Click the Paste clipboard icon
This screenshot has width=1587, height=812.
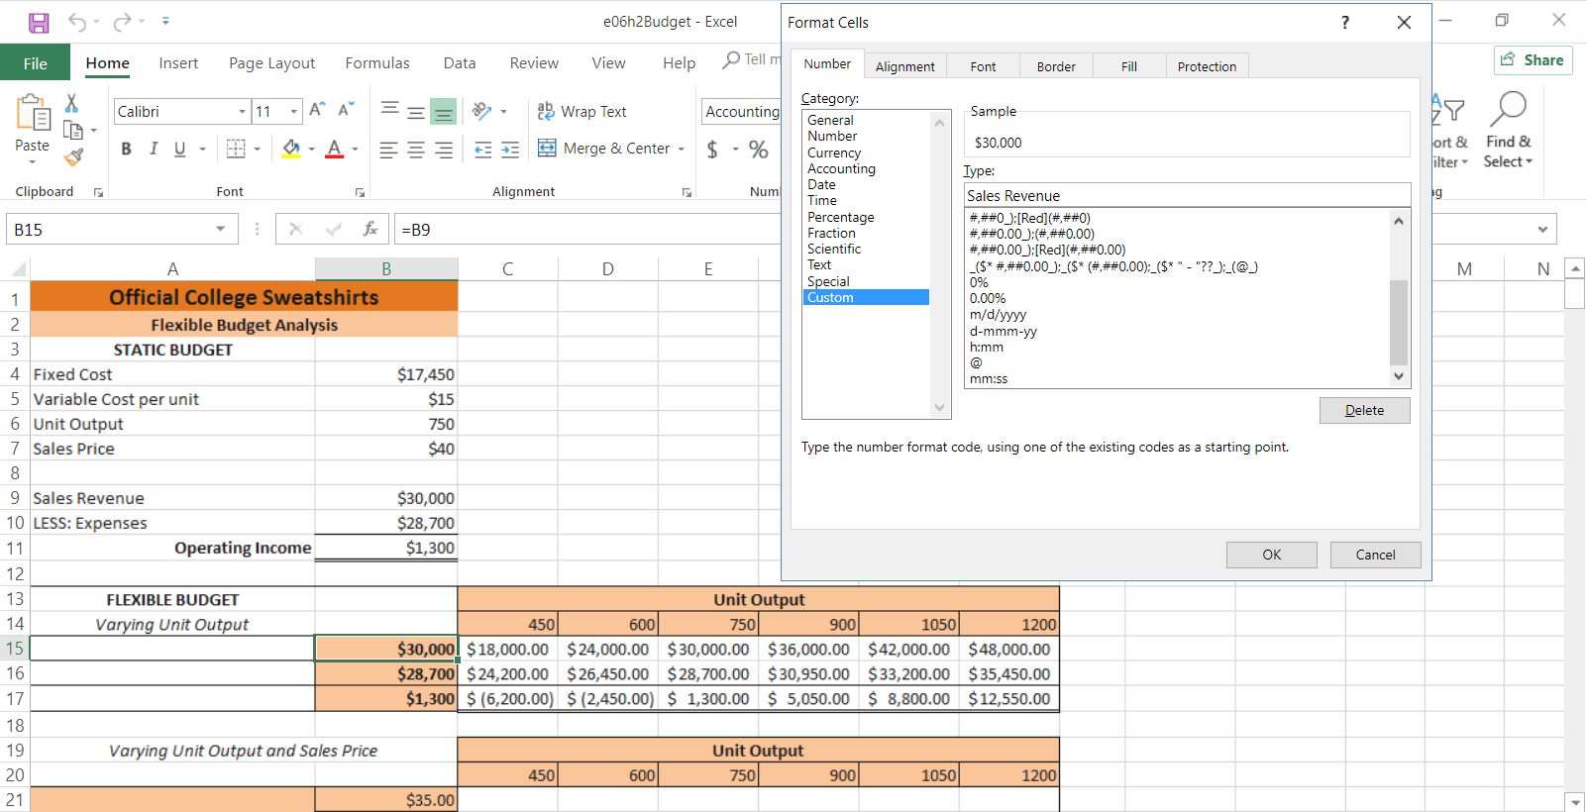pos(33,113)
